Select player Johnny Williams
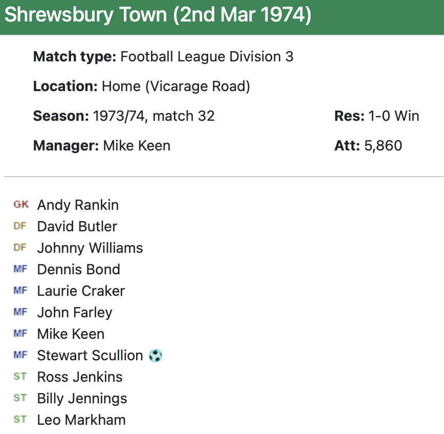This screenshot has width=444, height=434. click(90, 248)
